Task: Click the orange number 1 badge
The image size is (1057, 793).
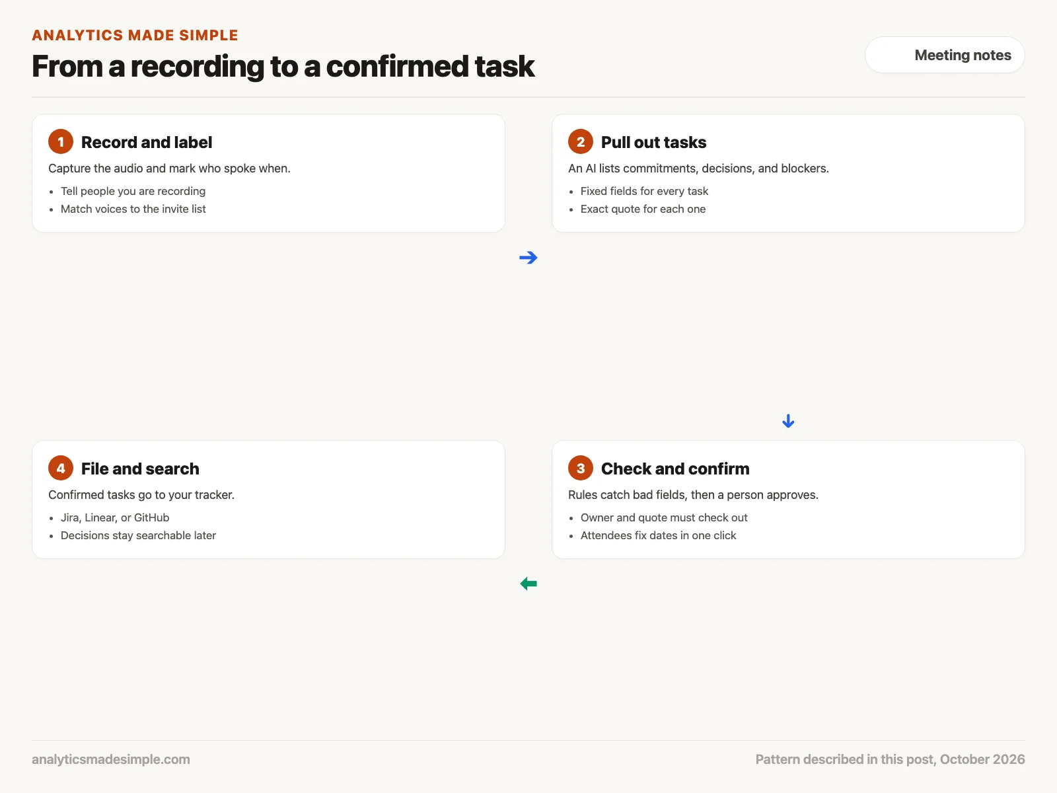Action: click(x=61, y=142)
